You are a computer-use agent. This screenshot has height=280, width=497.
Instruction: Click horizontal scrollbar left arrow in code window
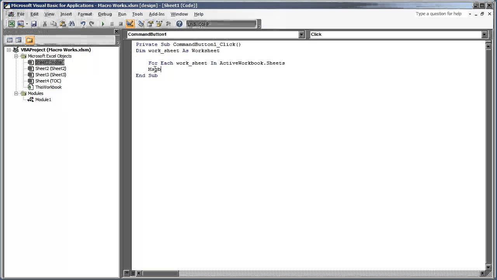[x=139, y=273]
